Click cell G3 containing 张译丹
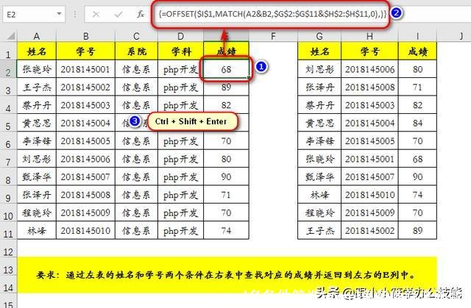 point(319,87)
